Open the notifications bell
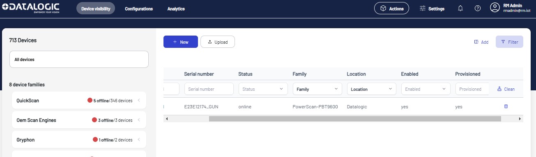536x157 pixels. [x=460, y=8]
